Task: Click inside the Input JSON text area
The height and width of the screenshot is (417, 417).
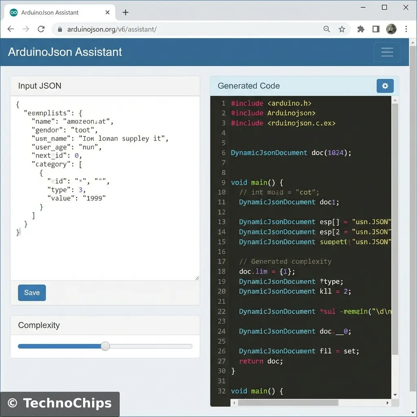Action: 105,183
